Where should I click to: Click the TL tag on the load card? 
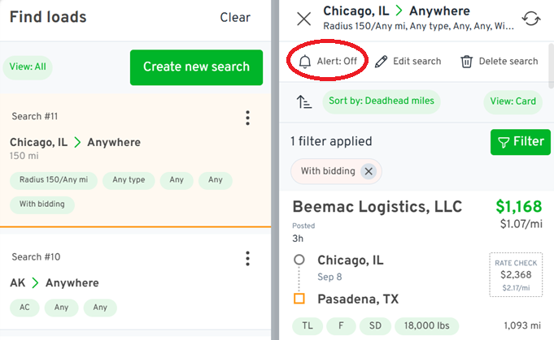(x=308, y=325)
